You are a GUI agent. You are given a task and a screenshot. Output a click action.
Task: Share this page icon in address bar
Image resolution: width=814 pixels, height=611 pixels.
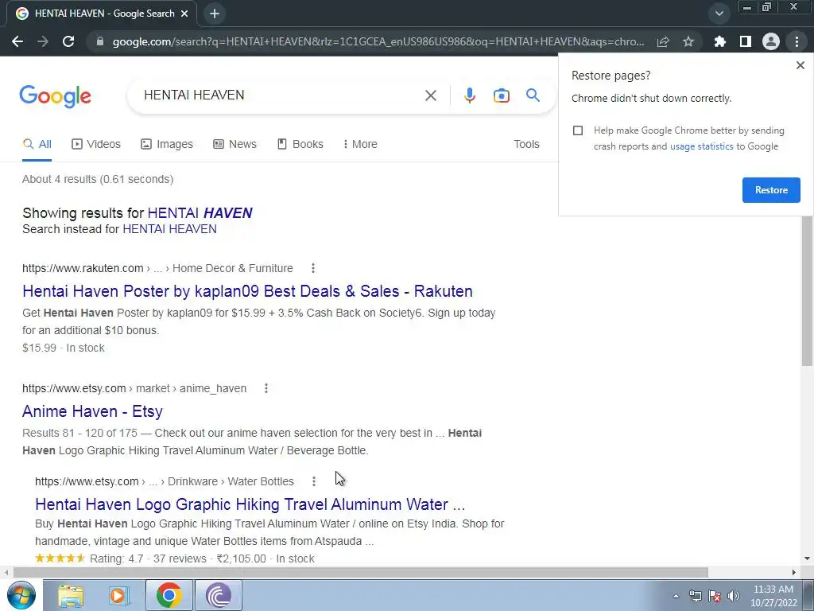click(663, 41)
